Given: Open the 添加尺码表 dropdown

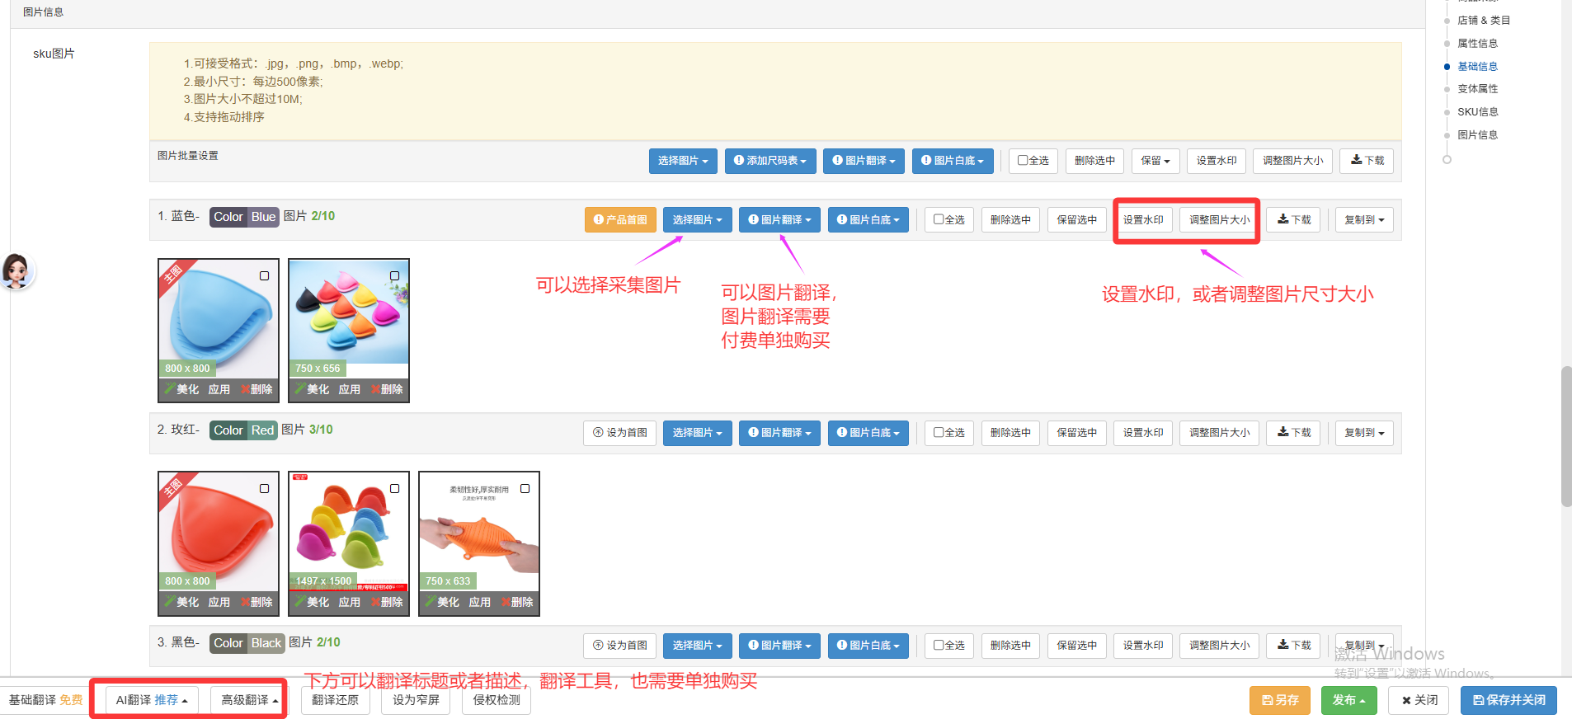Looking at the screenshot, I should [770, 161].
